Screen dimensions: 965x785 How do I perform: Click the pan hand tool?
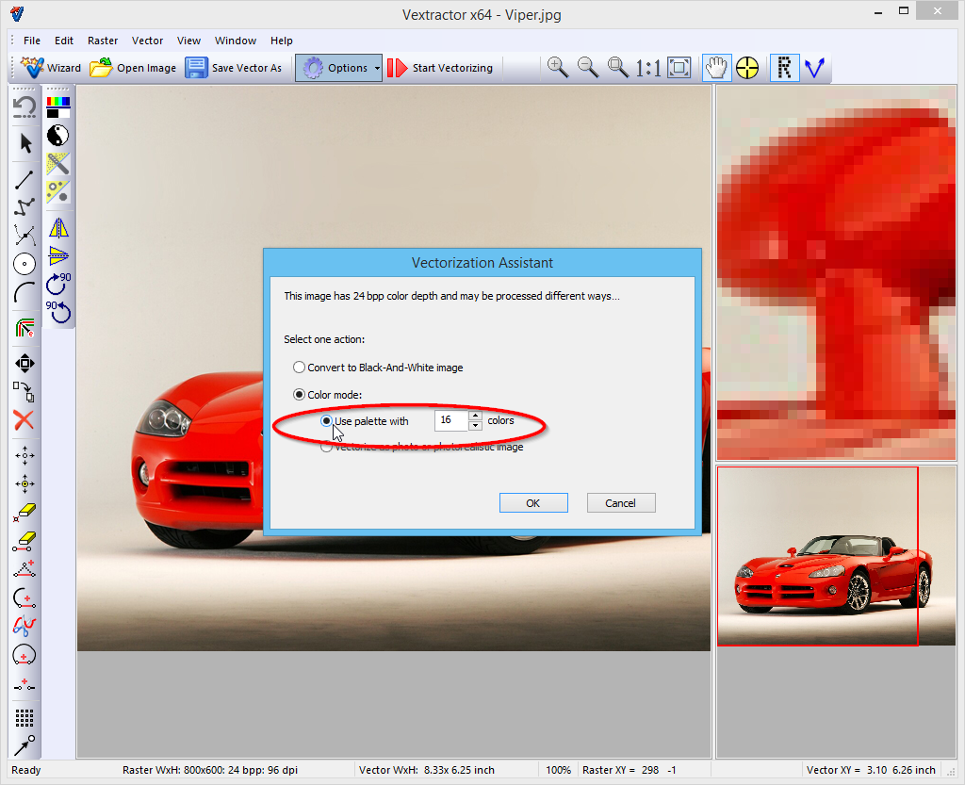(x=717, y=68)
